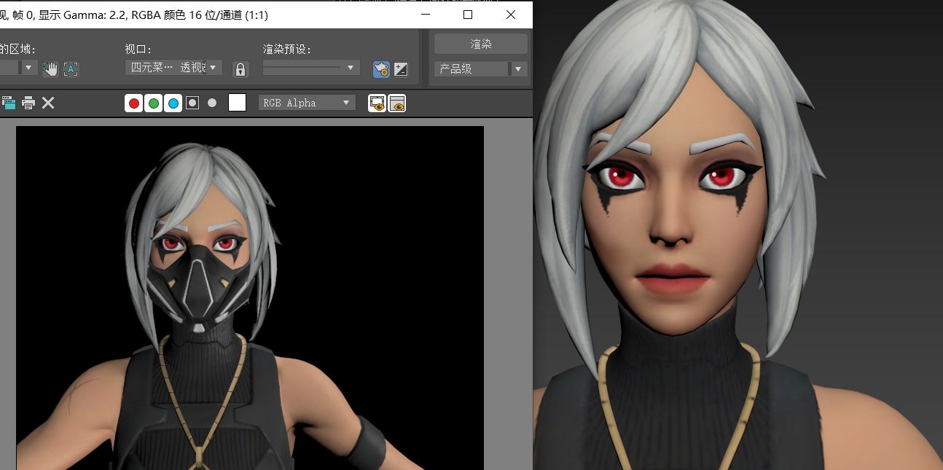Toggle the alpha channel display

coord(192,103)
